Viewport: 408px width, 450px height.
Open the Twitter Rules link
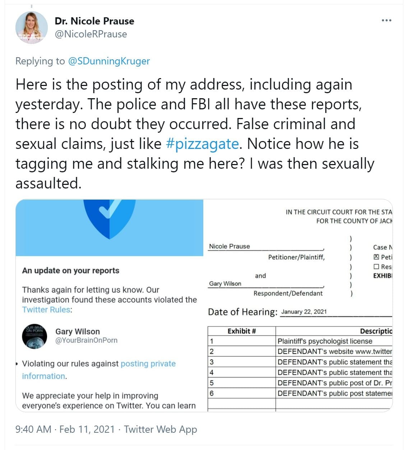click(x=46, y=310)
